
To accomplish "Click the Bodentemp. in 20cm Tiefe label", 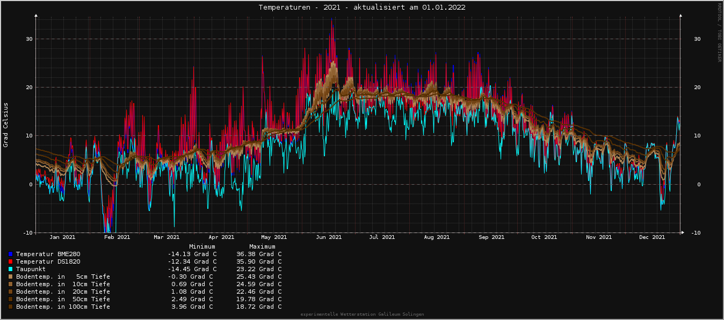I will coord(63,292).
